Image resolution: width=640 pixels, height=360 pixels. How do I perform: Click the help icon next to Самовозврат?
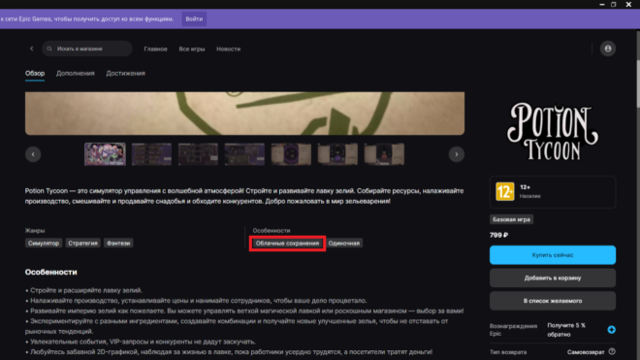point(612,351)
